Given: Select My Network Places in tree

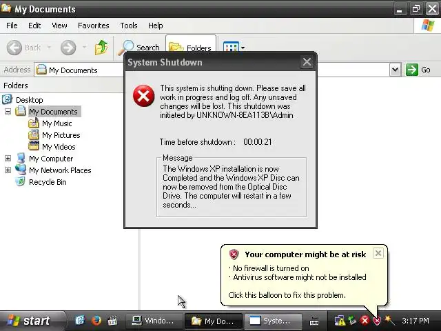Looking at the screenshot, I should [60, 170].
